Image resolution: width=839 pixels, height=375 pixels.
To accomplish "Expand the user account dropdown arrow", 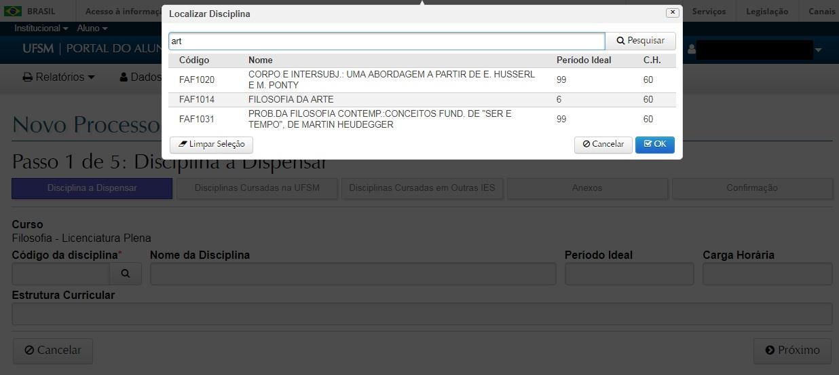I will point(818,50).
